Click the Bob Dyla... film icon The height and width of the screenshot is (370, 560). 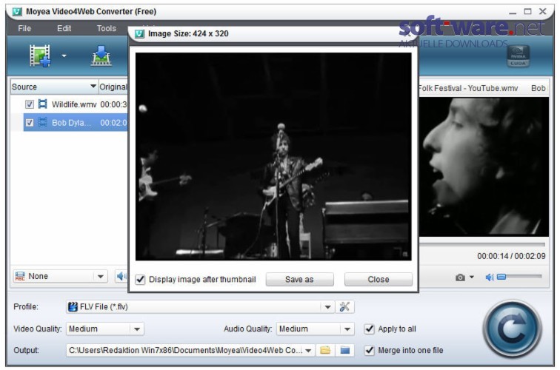(x=42, y=122)
